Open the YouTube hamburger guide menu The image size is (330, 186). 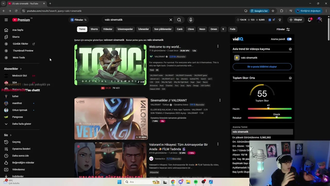tap(6, 20)
